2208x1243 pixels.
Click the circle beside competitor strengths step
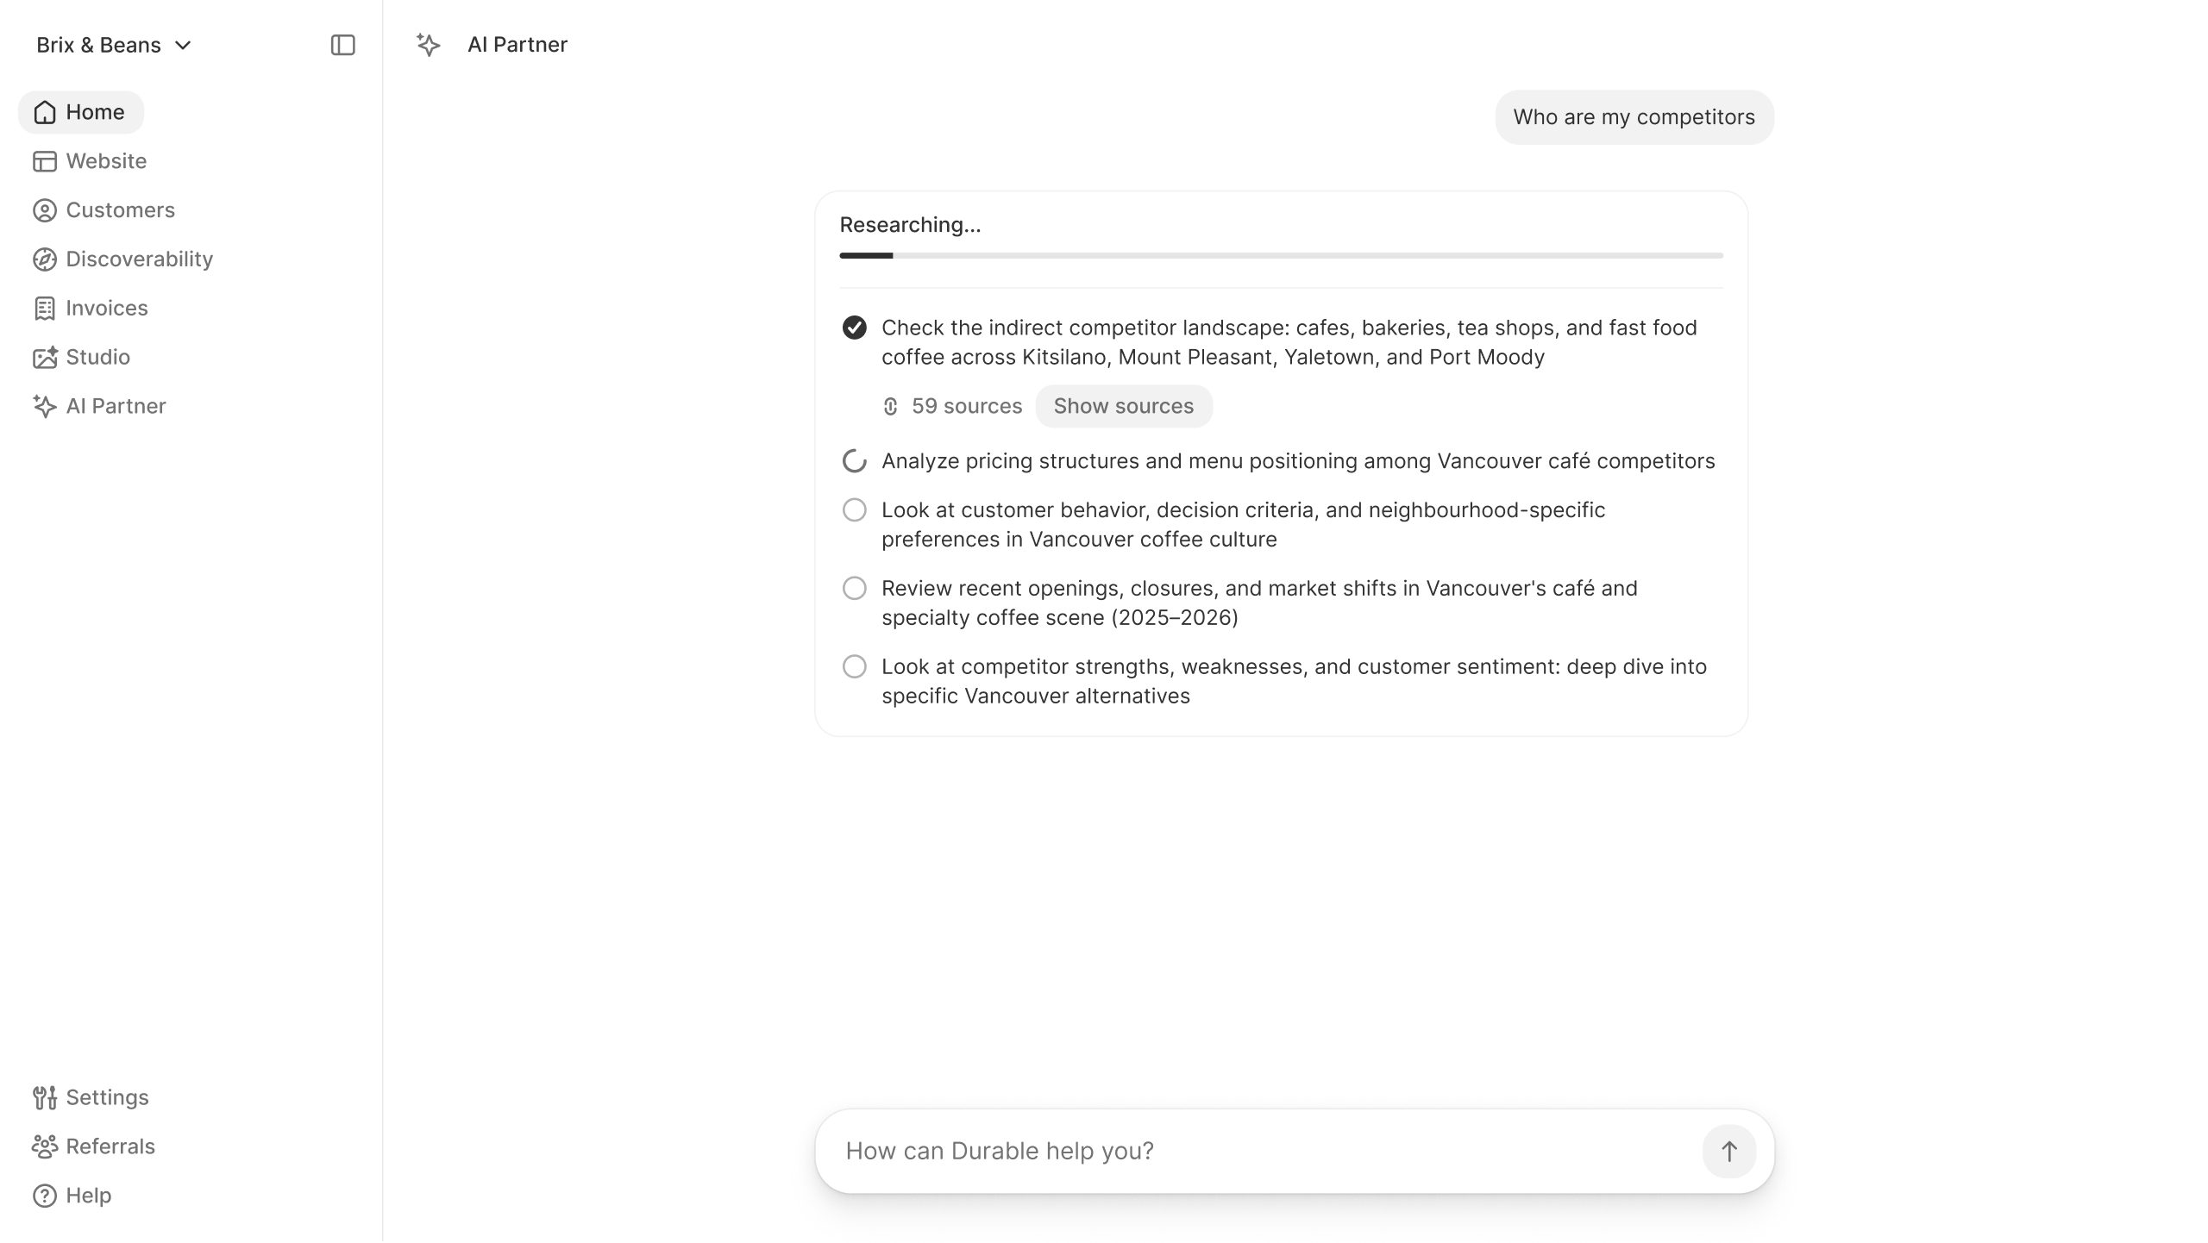click(x=854, y=667)
